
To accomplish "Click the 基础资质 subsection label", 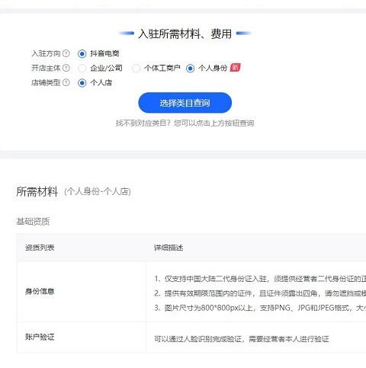I will pyautogui.click(x=33, y=221).
